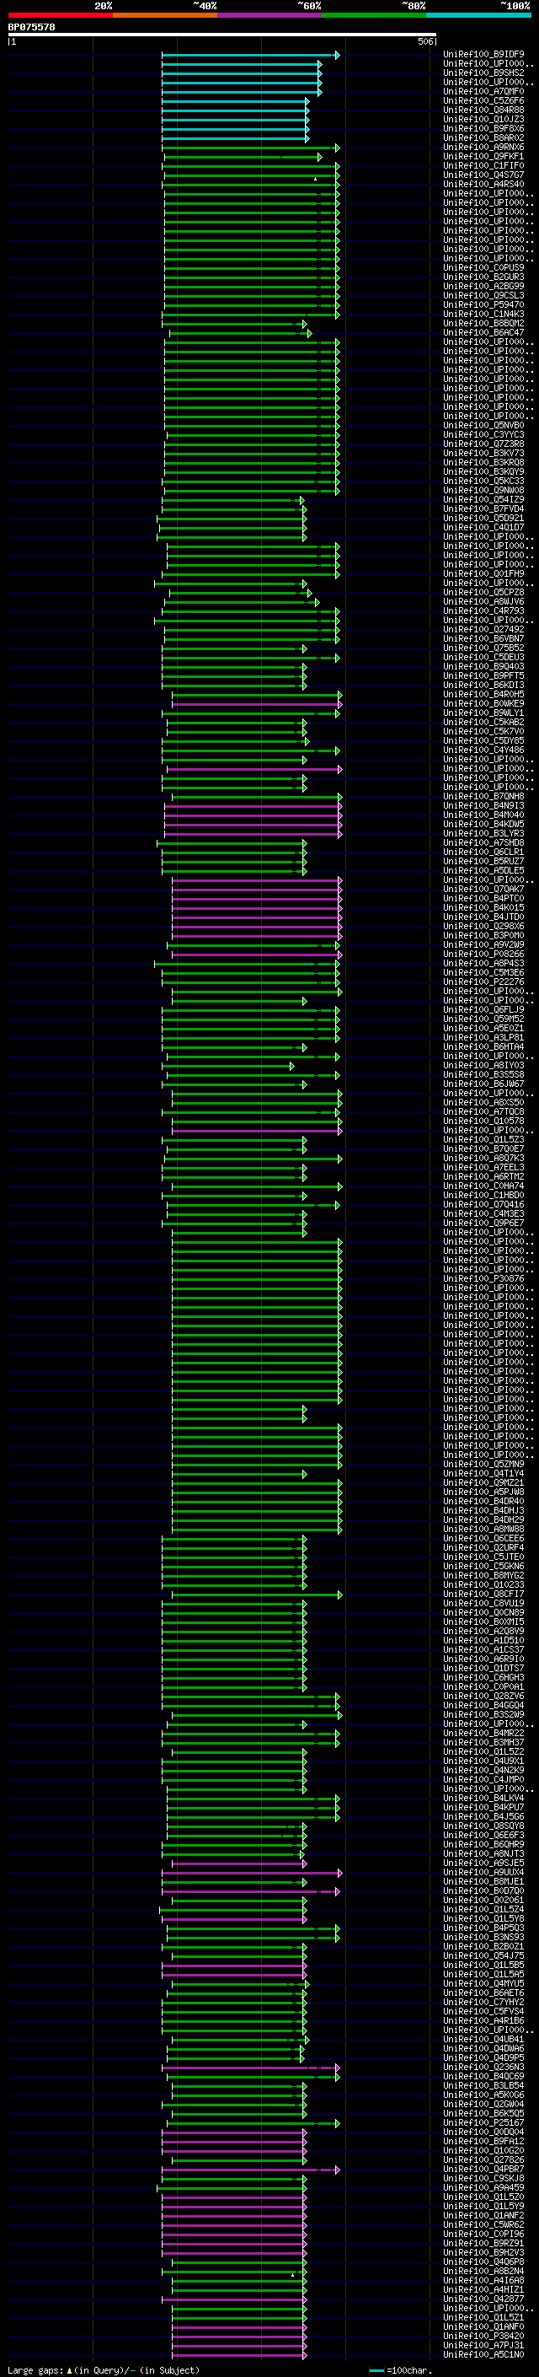Click the cyan ~100% identity legend segment

tap(478, 15)
